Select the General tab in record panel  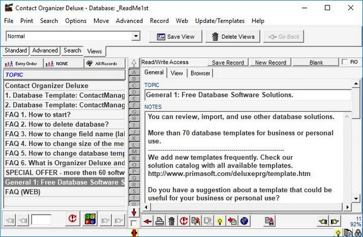[x=154, y=73]
